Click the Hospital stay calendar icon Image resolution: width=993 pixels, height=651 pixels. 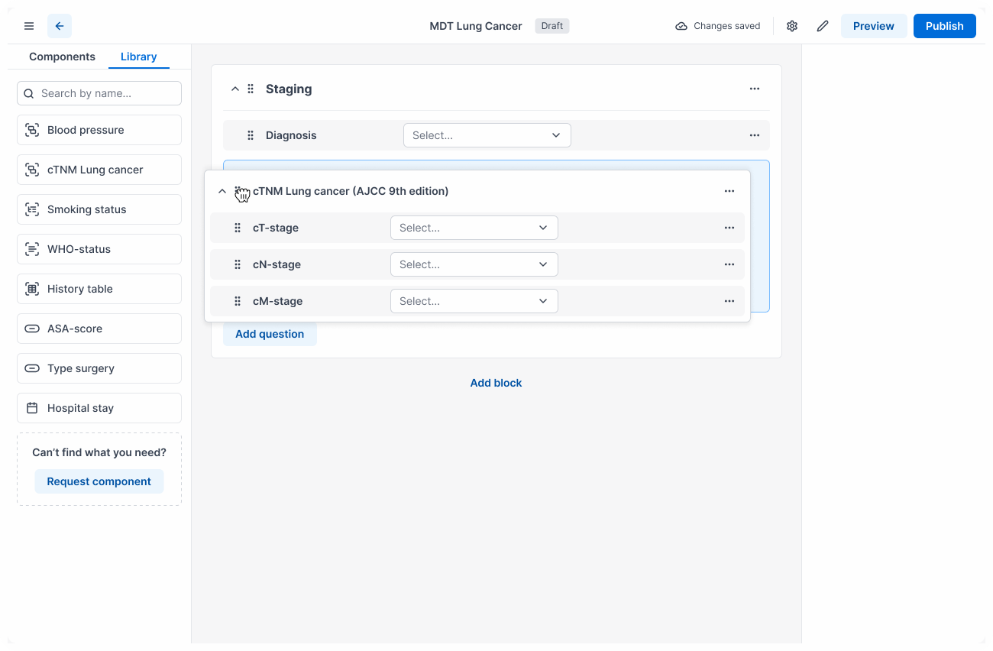(32, 408)
